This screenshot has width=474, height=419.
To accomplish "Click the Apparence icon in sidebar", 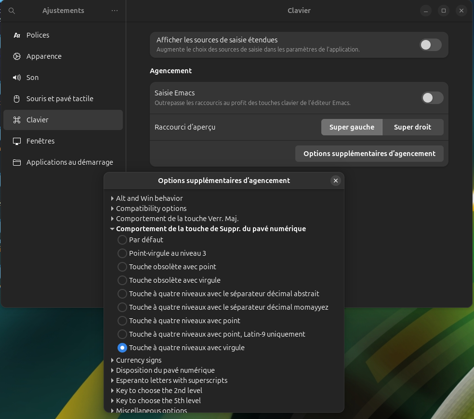I will [17, 56].
